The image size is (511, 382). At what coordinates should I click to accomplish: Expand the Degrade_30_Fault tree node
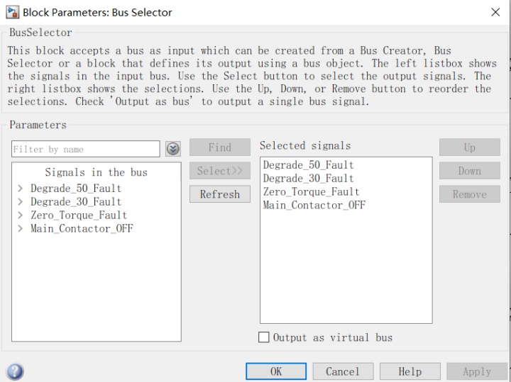point(21,202)
